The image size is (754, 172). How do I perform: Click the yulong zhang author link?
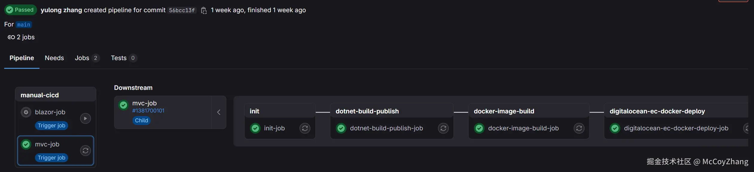pos(61,10)
